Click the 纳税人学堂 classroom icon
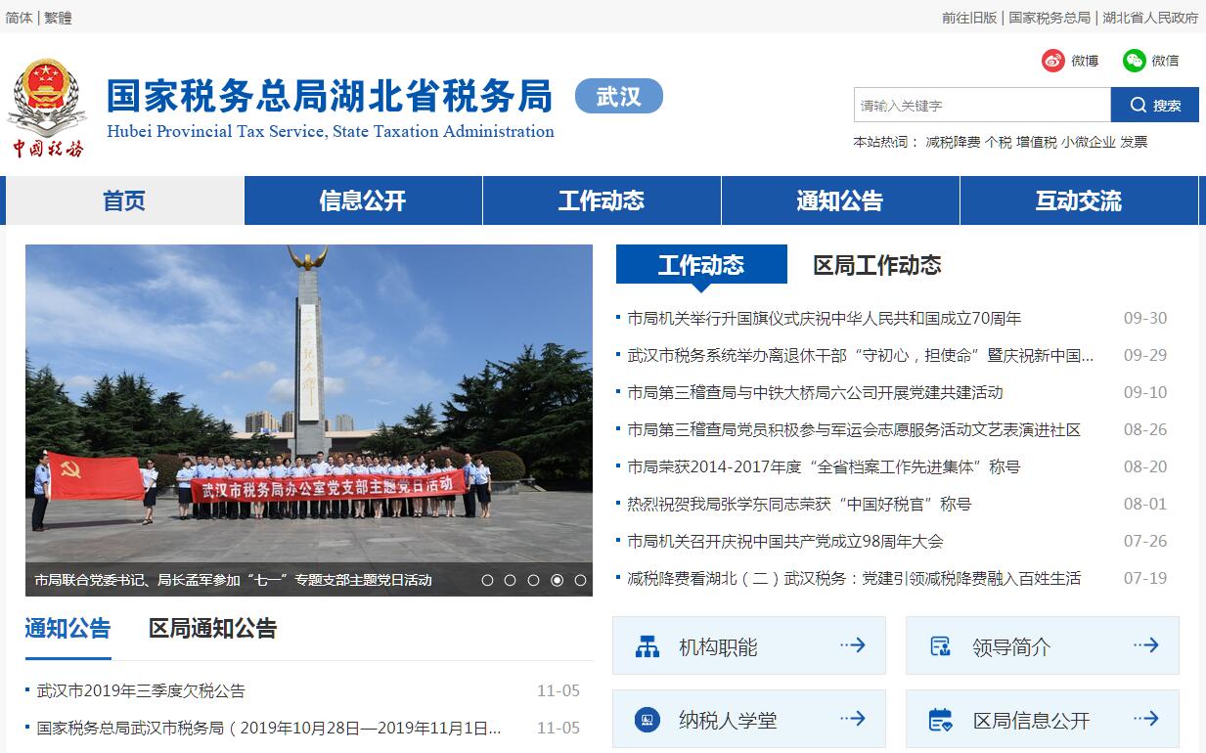 647,720
